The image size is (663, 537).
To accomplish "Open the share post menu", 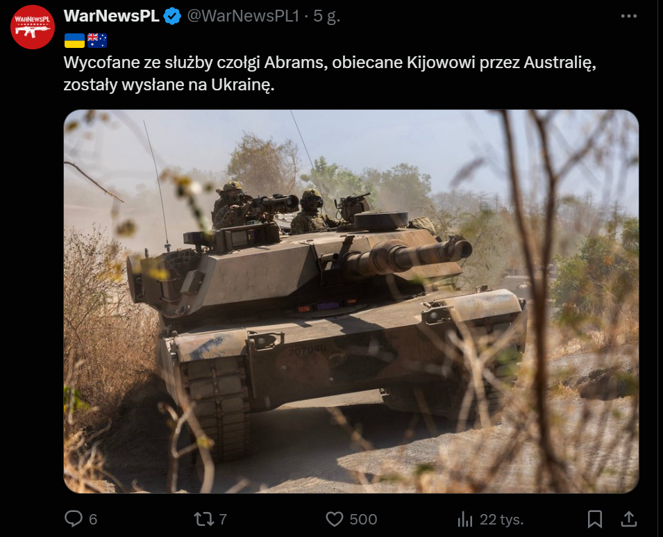I will click(629, 519).
